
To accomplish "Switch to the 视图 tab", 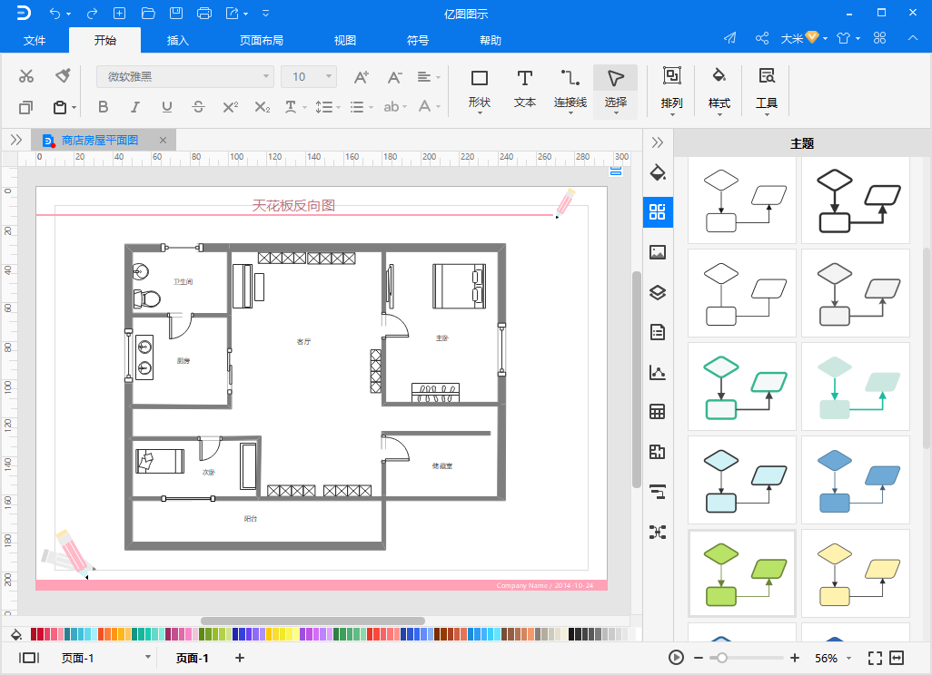I will point(345,40).
